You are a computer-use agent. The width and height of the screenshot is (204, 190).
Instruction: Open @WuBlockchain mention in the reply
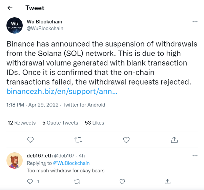point(71,163)
